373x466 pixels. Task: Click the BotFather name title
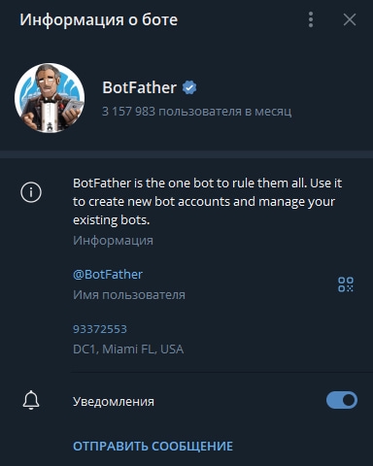coord(139,87)
